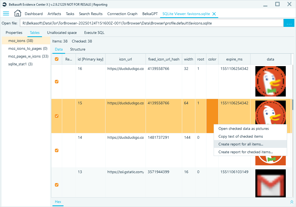Uncheck the row with id 16
This screenshot has width=296, height=207.
pos(57,81)
